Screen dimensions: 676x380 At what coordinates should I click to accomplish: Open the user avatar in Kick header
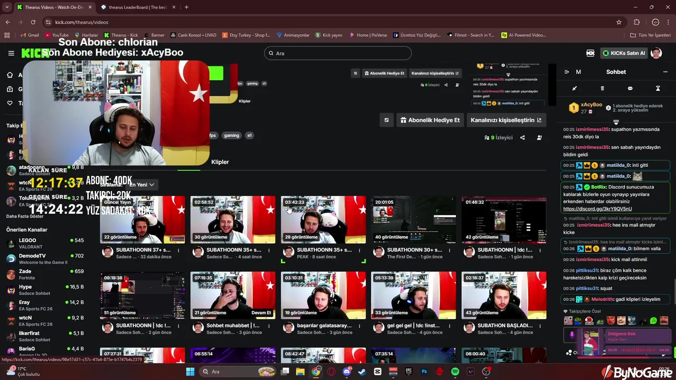[656, 53]
